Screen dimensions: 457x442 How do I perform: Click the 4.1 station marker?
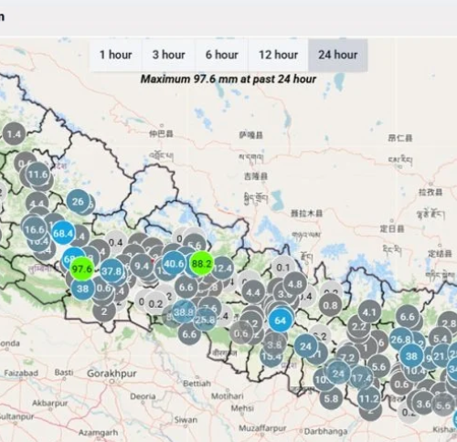coord(369,311)
